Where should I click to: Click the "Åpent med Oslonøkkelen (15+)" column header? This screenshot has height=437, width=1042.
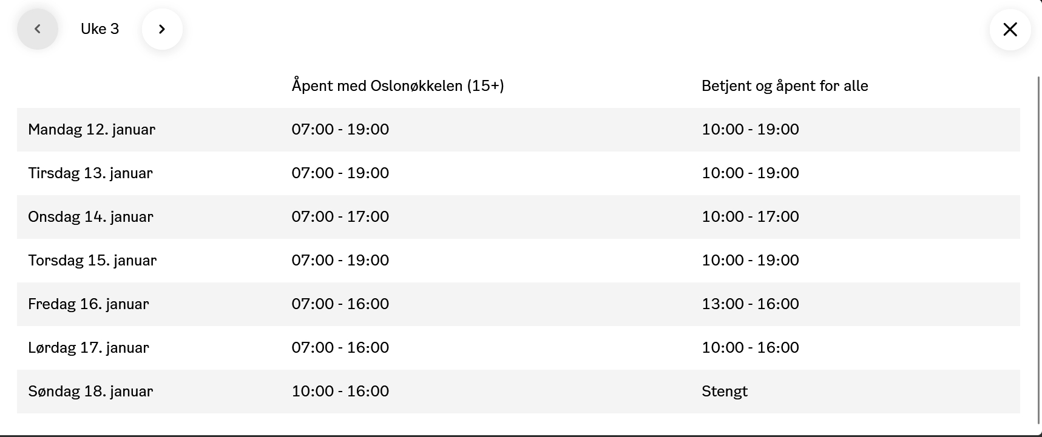(x=398, y=86)
